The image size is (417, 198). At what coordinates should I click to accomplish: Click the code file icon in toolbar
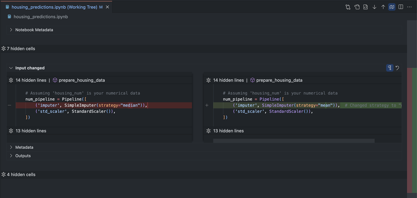366,7
